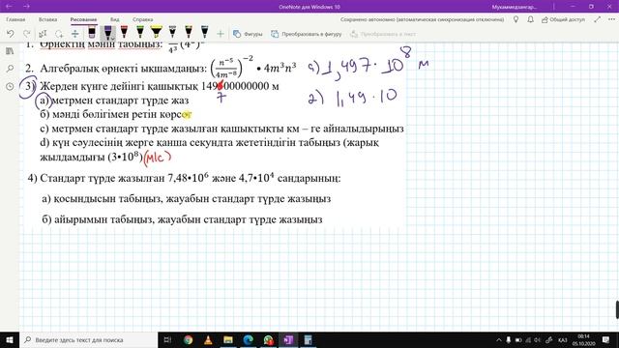Click the back navigation arrow in title bar

point(9,7)
